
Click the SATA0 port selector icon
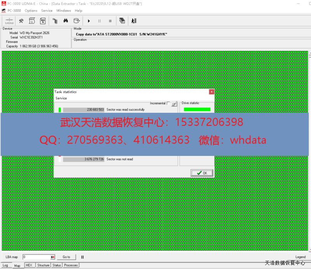pyautogui.click(x=9, y=21)
